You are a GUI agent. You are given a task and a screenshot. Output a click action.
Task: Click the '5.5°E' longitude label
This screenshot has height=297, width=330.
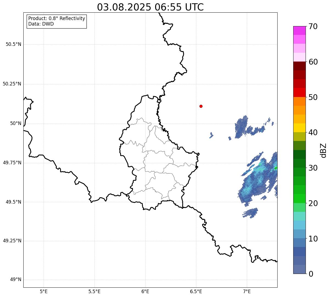pos(94,291)
